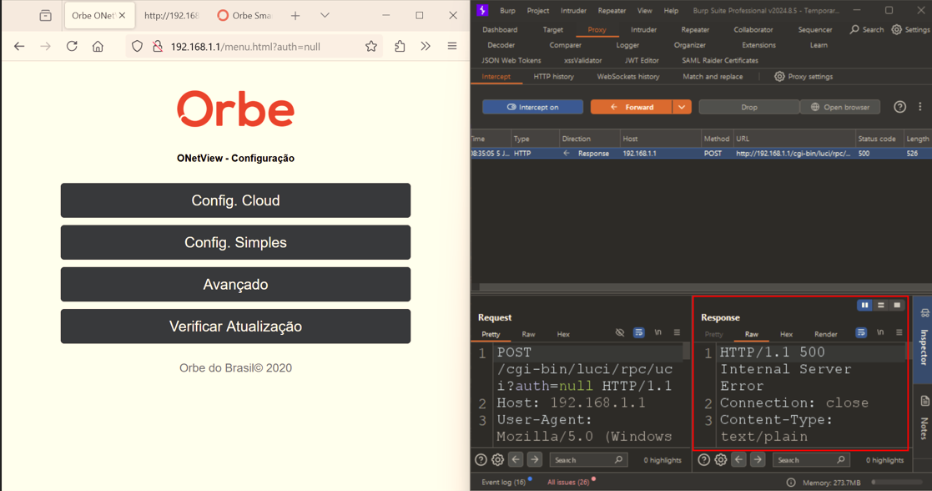This screenshot has height=491, width=932.
Task: Go back in the Firefox browser
Action: pos(19,47)
